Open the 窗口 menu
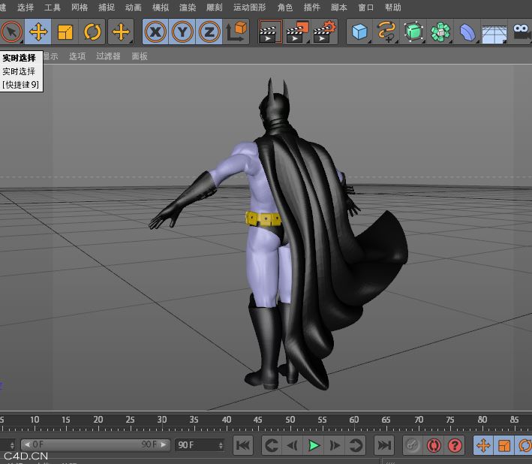This screenshot has height=464, width=532. pos(366,8)
